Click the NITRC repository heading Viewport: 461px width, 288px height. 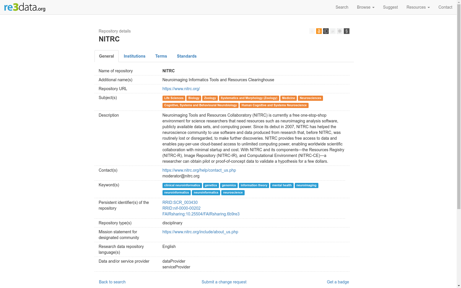click(109, 39)
